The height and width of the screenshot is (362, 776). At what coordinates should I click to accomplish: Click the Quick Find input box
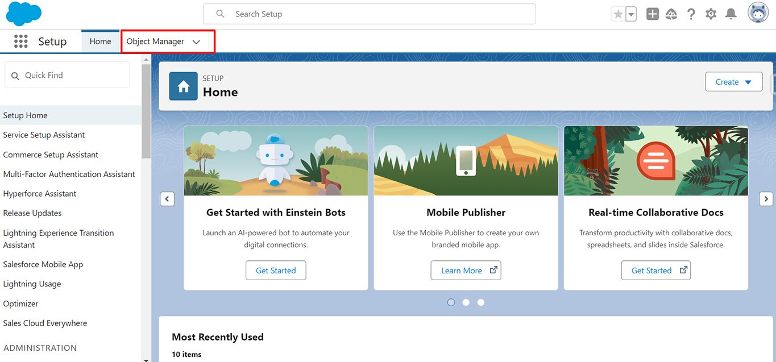tap(67, 75)
